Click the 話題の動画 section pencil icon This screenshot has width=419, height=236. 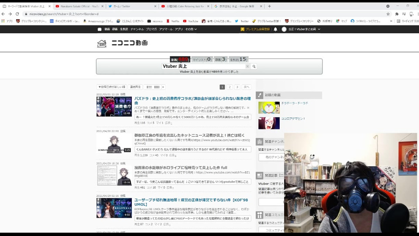(259, 95)
